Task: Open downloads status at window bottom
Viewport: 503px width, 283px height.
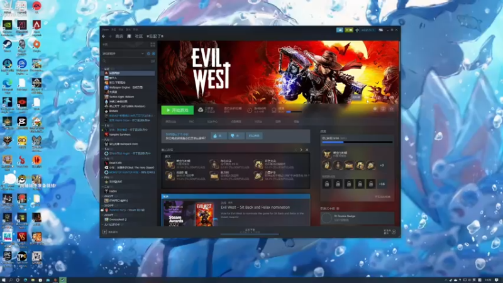Action: pos(250,231)
